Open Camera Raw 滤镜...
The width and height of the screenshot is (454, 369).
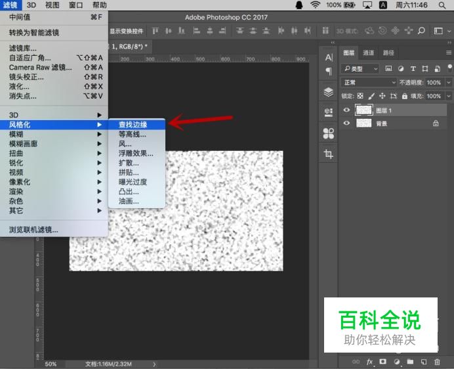point(54,67)
